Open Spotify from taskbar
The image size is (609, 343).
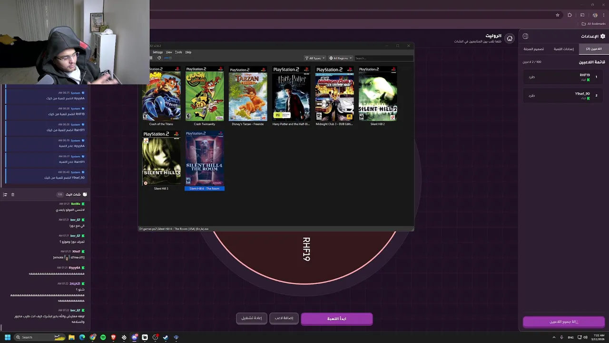pyautogui.click(x=103, y=337)
